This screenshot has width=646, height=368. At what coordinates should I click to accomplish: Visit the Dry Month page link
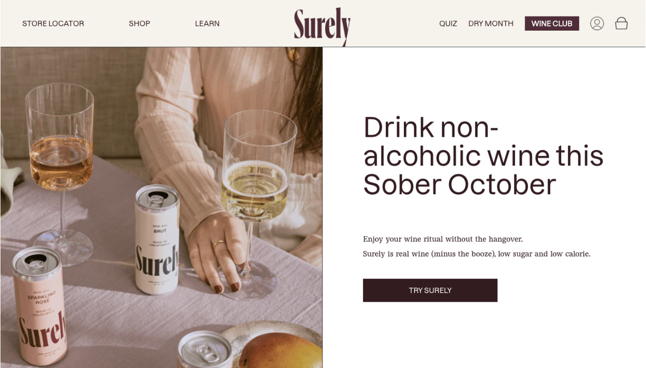(491, 23)
